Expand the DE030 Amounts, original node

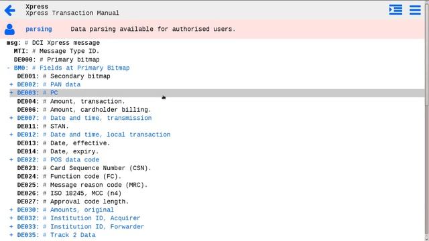(x=11, y=210)
